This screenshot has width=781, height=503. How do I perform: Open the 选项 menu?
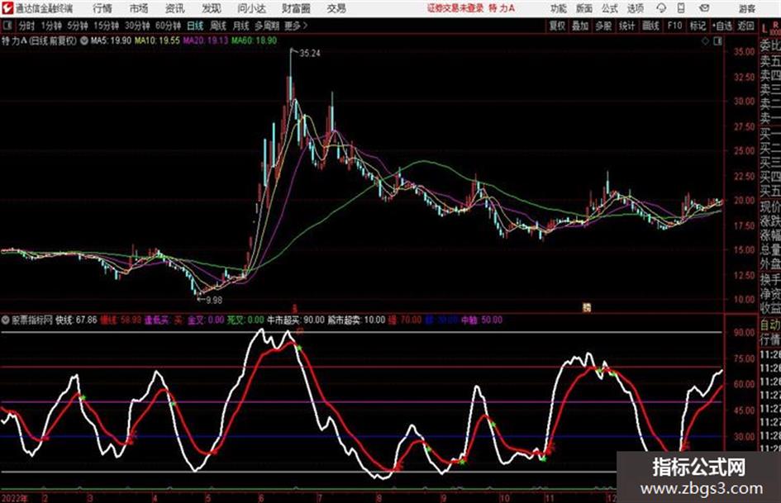635,8
